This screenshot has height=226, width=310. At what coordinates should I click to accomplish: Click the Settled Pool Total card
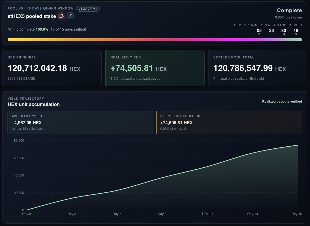(258, 68)
